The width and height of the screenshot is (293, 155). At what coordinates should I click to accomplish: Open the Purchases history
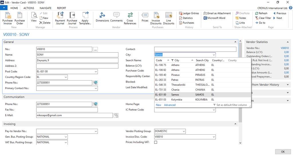[187, 23]
